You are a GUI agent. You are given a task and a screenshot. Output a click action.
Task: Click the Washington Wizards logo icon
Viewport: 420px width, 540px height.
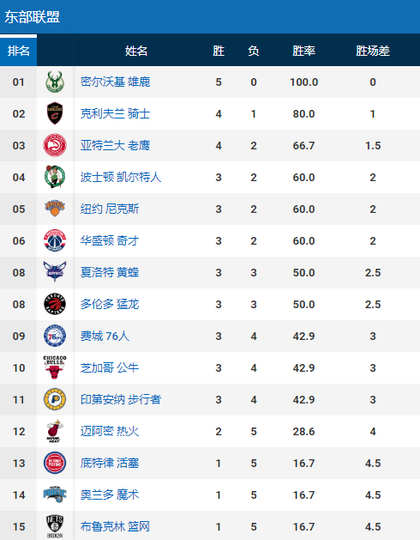coord(55,240)
